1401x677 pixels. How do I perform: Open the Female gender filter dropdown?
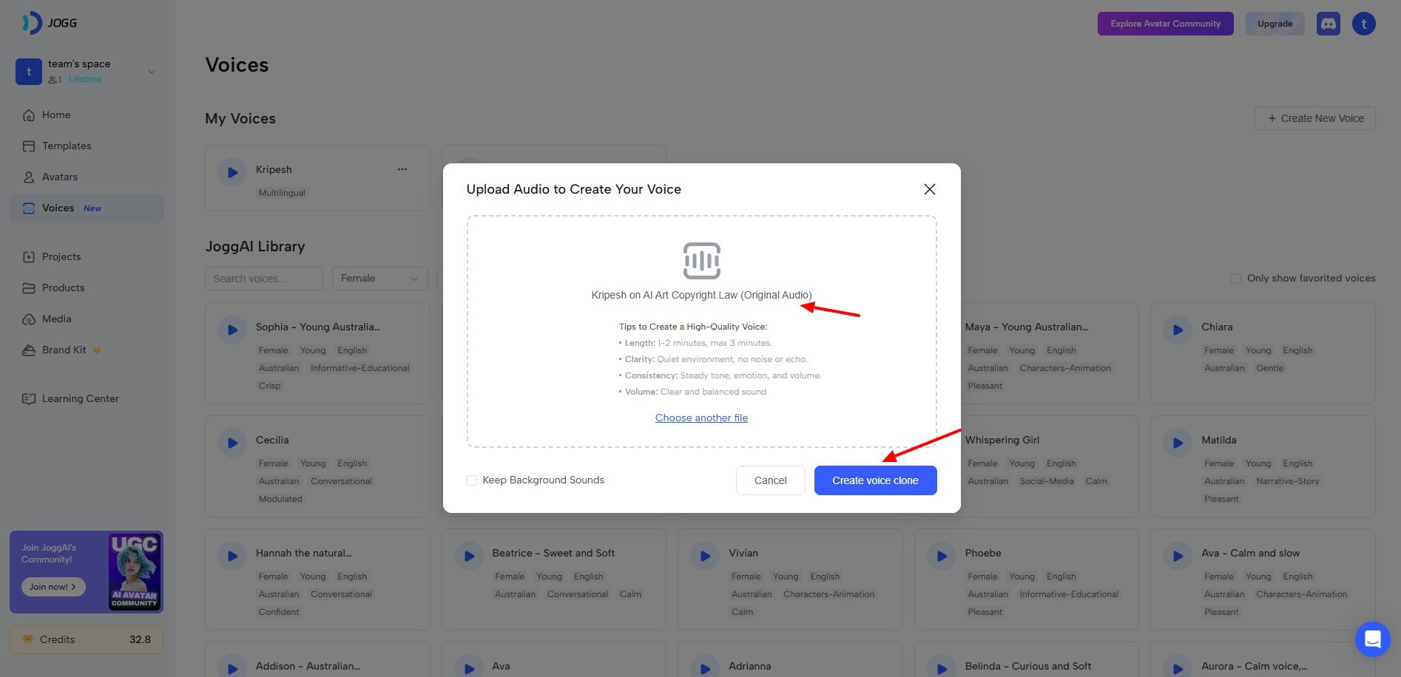[x=379, y=279]
